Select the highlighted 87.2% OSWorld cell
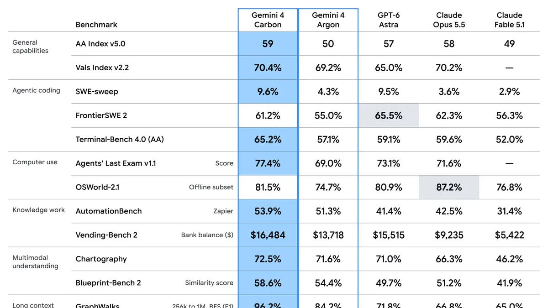Image resolution: width=548 pixels, height=308 pixels. 449,187
